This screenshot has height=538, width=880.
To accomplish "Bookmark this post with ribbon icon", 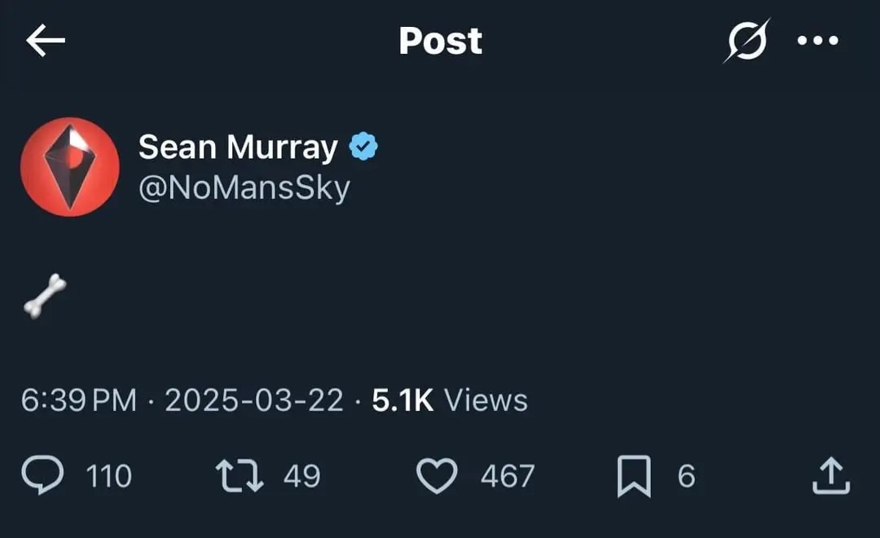I will point(634,476).
